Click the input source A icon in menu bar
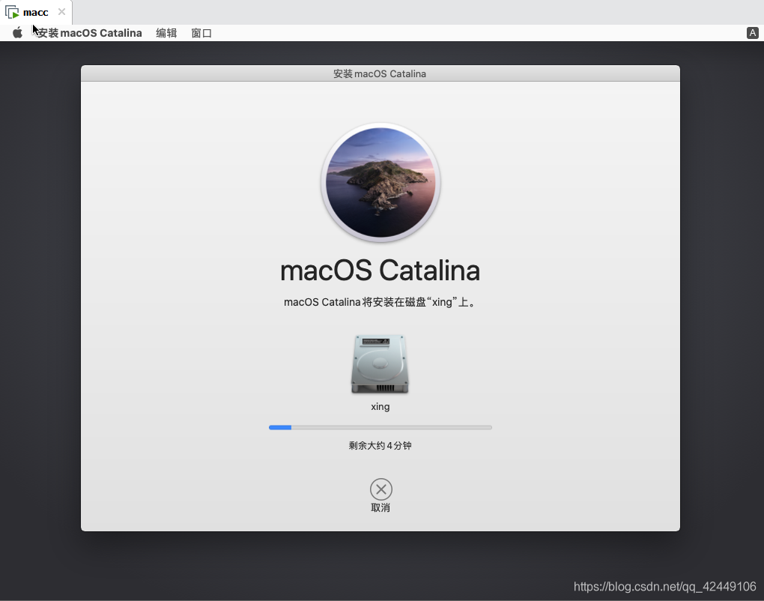Viewport: 764px width, 601px height. tap(752, 33)
